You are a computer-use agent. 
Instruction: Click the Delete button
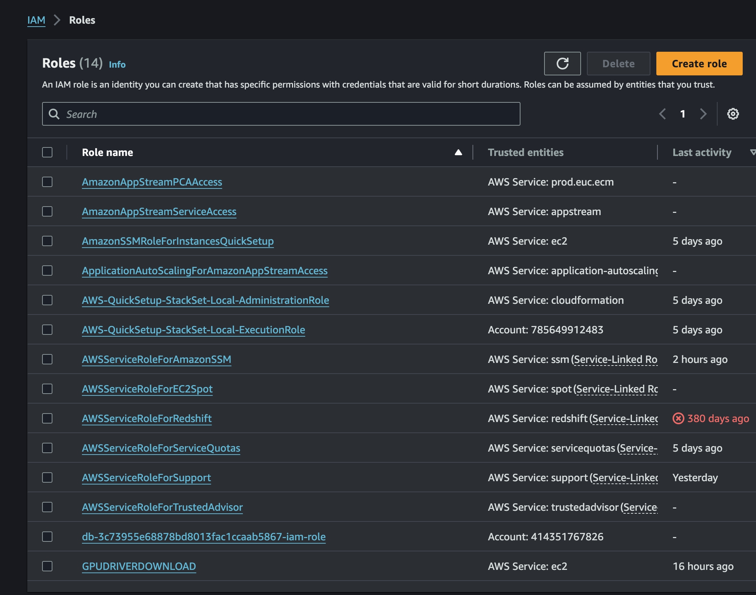pyautogui.click(x=618, y=64)
